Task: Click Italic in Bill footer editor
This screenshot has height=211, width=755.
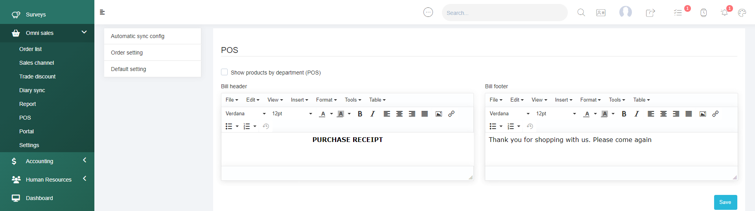Action: [636, 114]
